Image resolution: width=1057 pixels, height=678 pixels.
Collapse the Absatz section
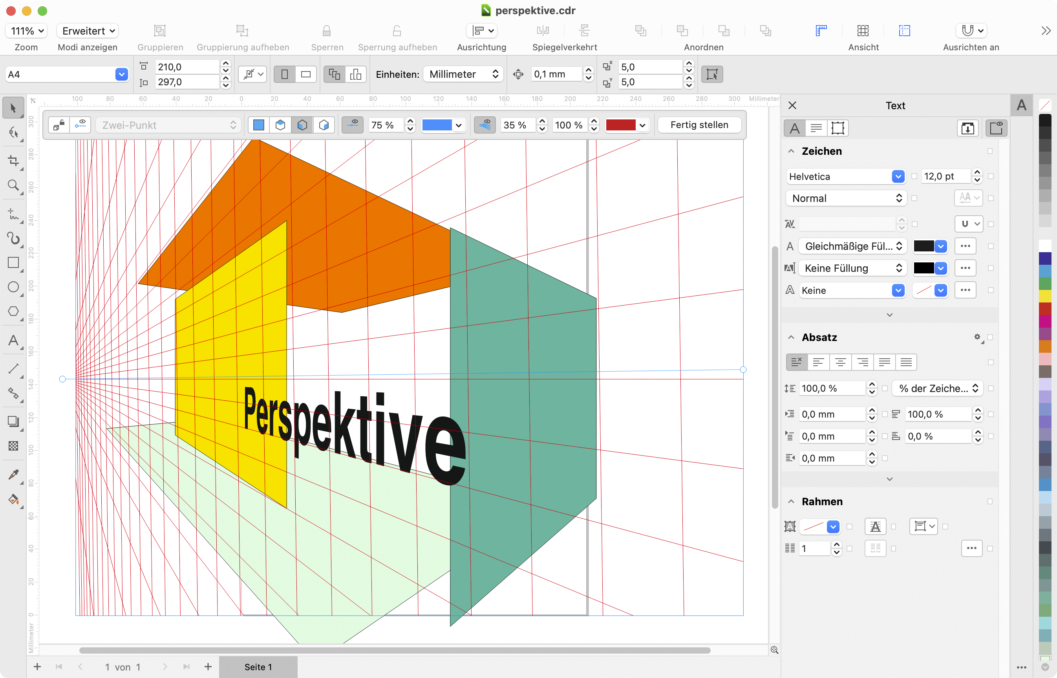click(x=791, y=337)
